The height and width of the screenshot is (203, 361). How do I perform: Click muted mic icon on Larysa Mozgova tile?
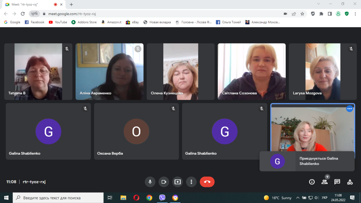[x=351, y=49]
